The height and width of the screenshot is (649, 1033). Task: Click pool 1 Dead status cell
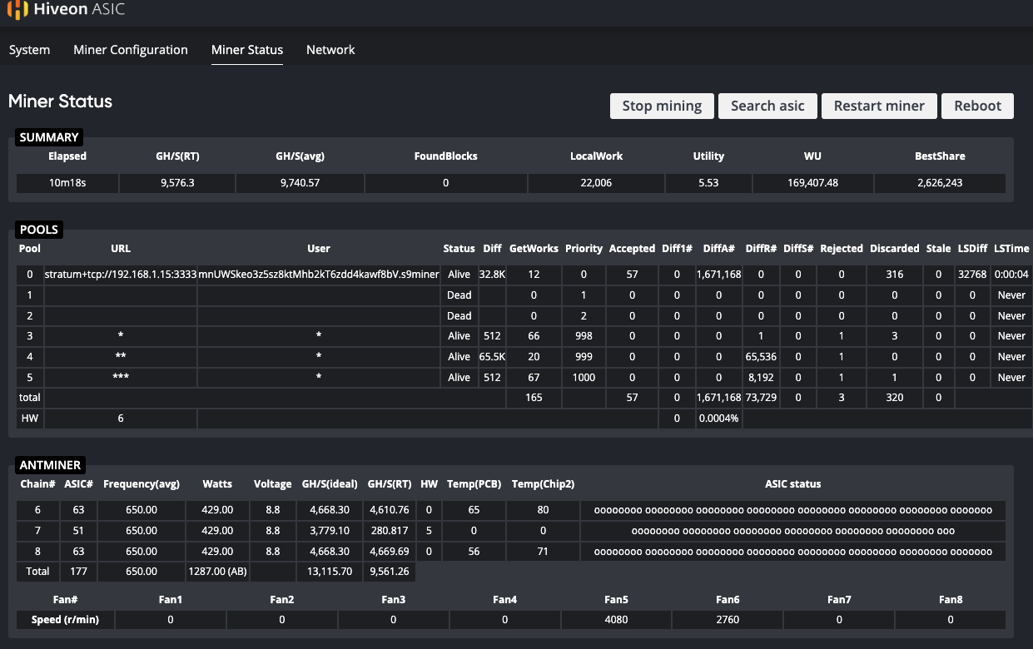pyautogui.click(x=459, y=295)
